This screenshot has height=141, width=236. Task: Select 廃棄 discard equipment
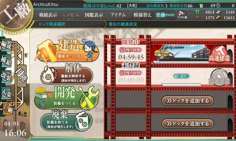[66, 121]
